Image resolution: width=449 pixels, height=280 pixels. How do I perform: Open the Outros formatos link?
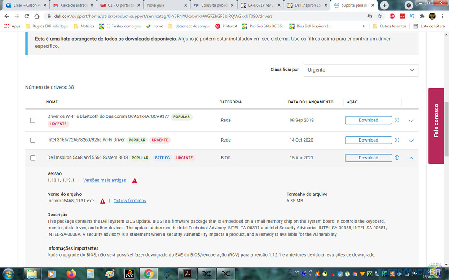[x=130, y=201]
